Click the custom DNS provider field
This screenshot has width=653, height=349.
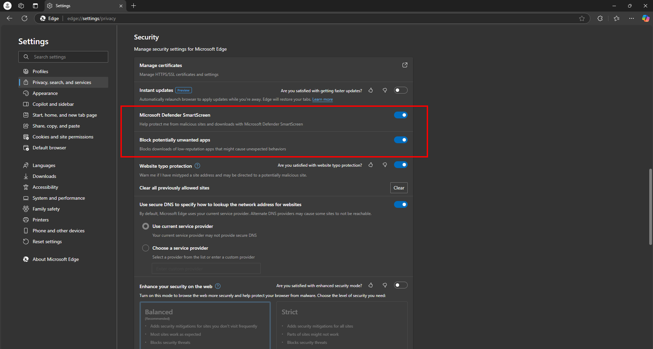tap(206, 268)
